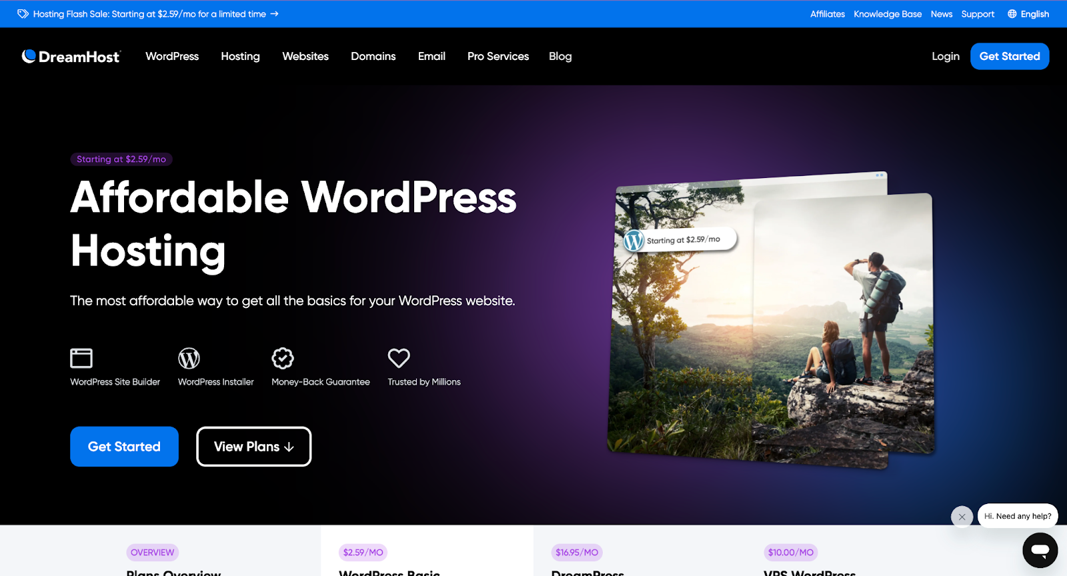Click the WordPress Site Builder icon
The image size is (1067, 576).
81,358
